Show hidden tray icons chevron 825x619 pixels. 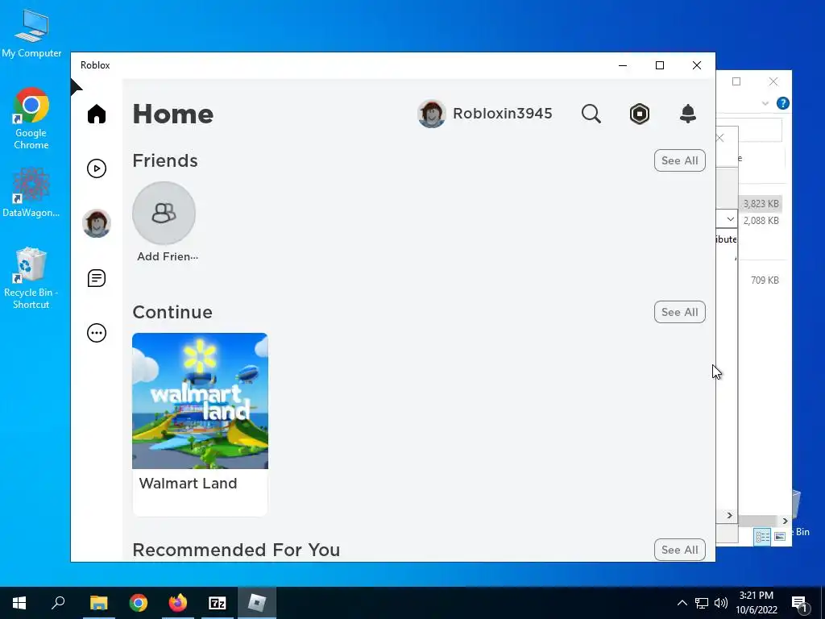682,603
